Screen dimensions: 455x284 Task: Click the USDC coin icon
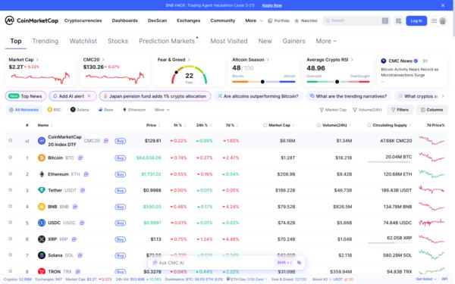pyautogui.click(x=42, y=223)
